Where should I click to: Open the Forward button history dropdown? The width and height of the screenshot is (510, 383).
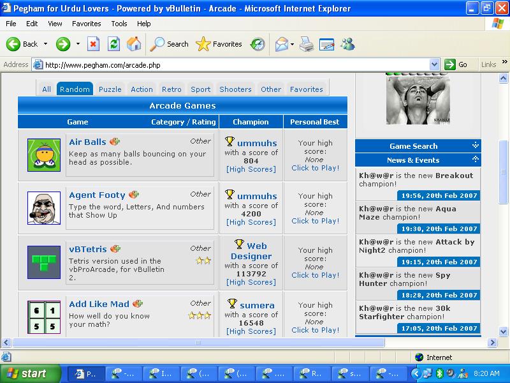coord(78,44)
